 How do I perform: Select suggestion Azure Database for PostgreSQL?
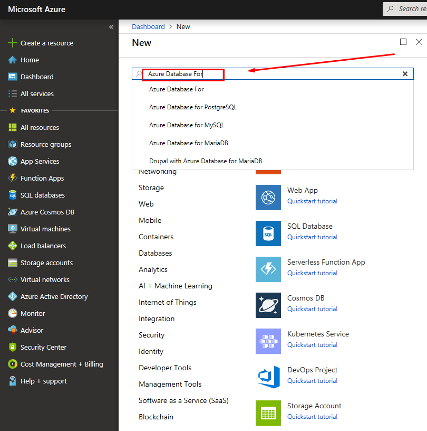(193, 107)
